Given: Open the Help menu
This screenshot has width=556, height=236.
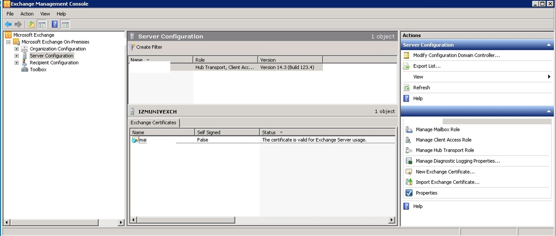Looking at the screenshot, I should pos(61,14).
